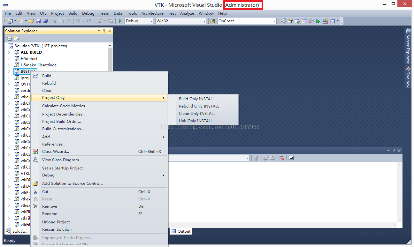Viewport: 414px width, 247px height.
Task: Select the H5detect project
Action: pyautogui.click(x=29, y=58)
